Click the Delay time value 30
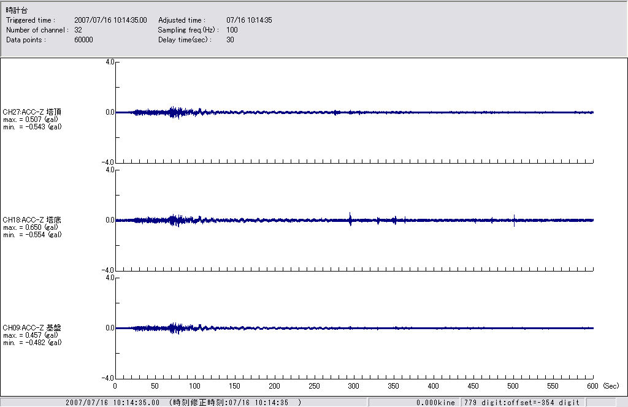 click(230, 40)
